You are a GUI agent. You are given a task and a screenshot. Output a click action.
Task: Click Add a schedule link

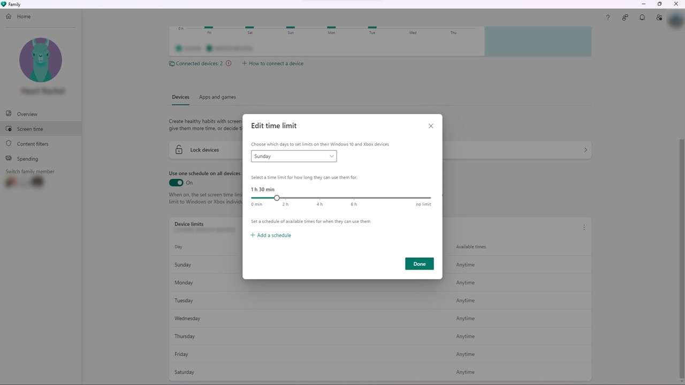[x=271, y=235]
